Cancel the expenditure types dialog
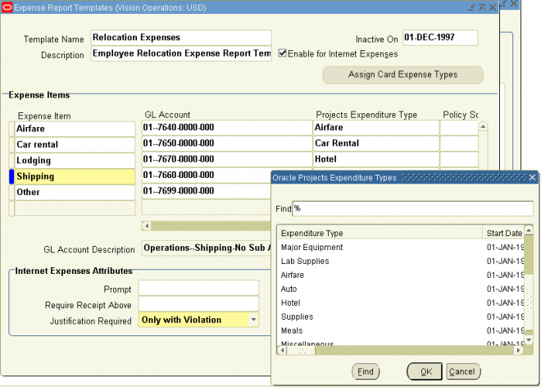The width and height of the screenshot is (541, 387). tap(463, 371)
